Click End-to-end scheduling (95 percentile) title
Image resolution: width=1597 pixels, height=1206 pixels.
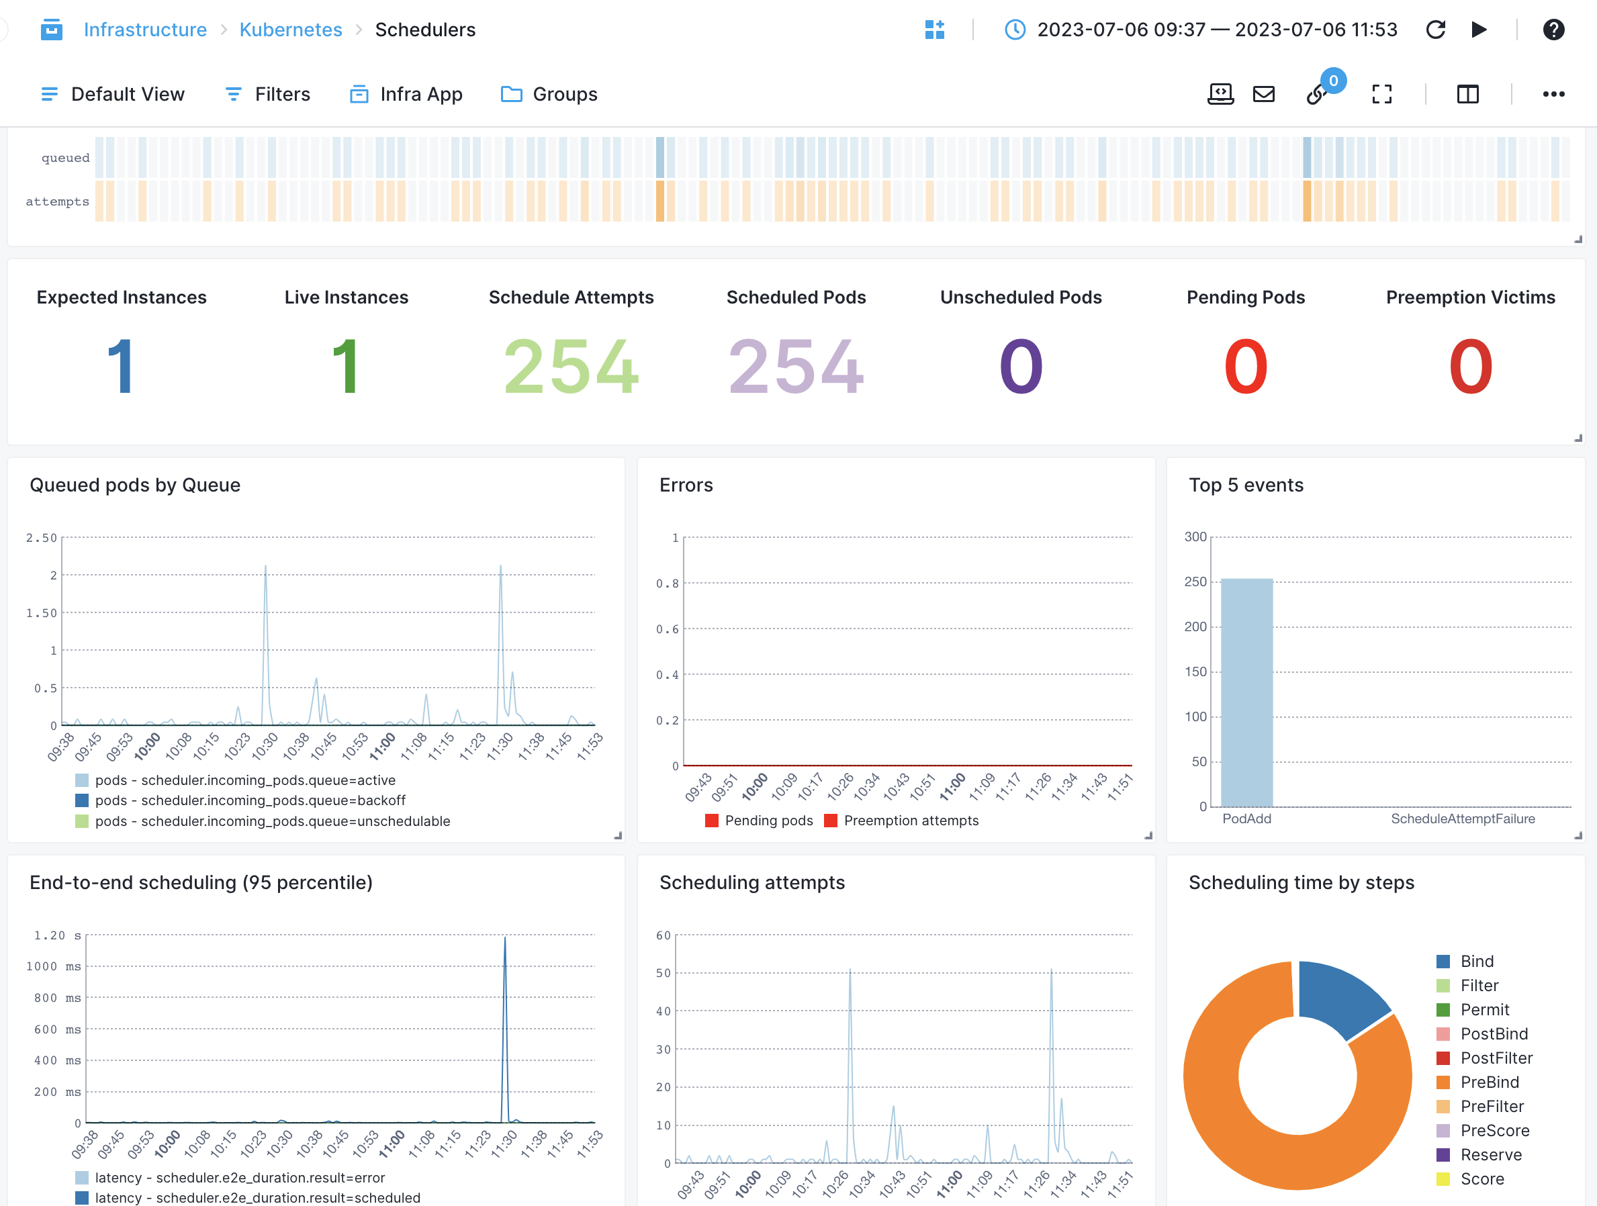(x=201, y=882)
